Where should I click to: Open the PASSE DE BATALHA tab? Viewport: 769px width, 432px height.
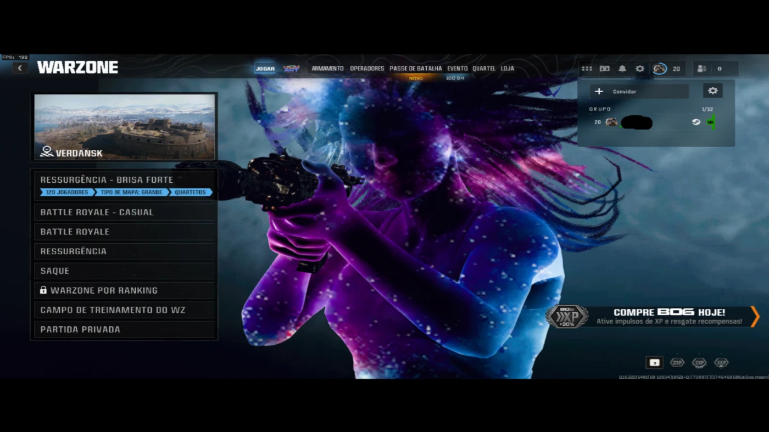[416, 69]
